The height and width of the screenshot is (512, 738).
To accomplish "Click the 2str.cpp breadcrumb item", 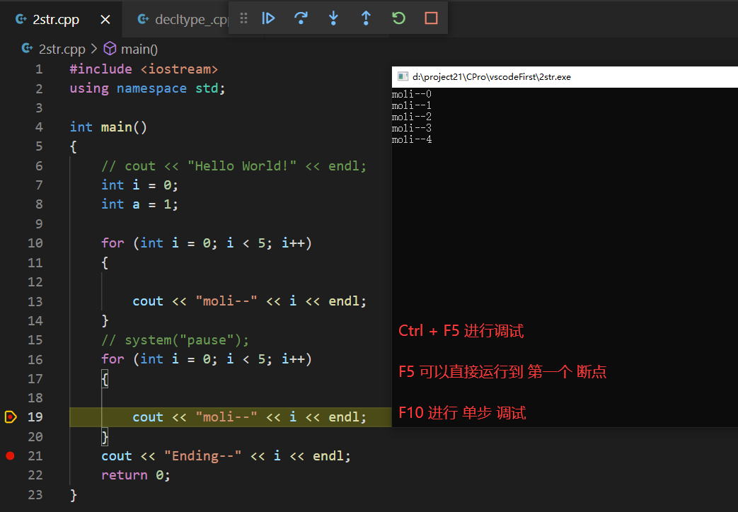I will 62,49.
